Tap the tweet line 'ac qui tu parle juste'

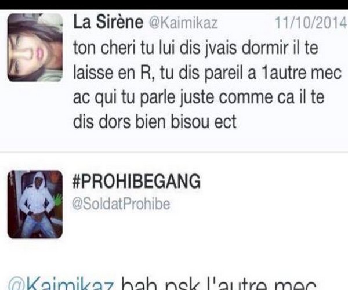(198, 97)
